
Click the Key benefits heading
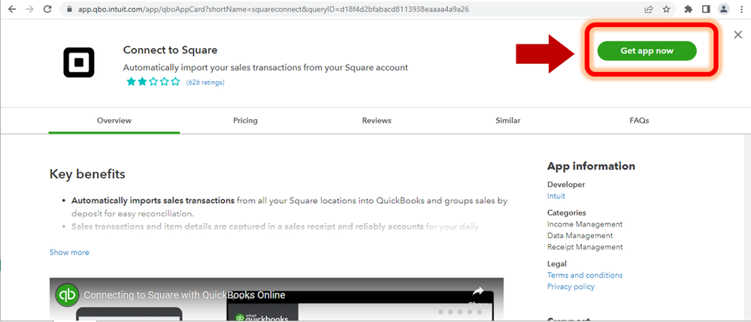tap(87, 174)
